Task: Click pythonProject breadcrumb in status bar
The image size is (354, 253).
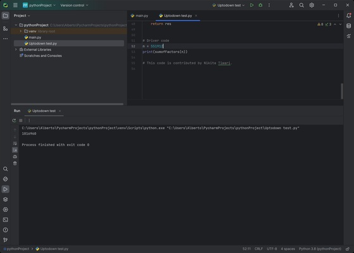Action: pos(16,249)
